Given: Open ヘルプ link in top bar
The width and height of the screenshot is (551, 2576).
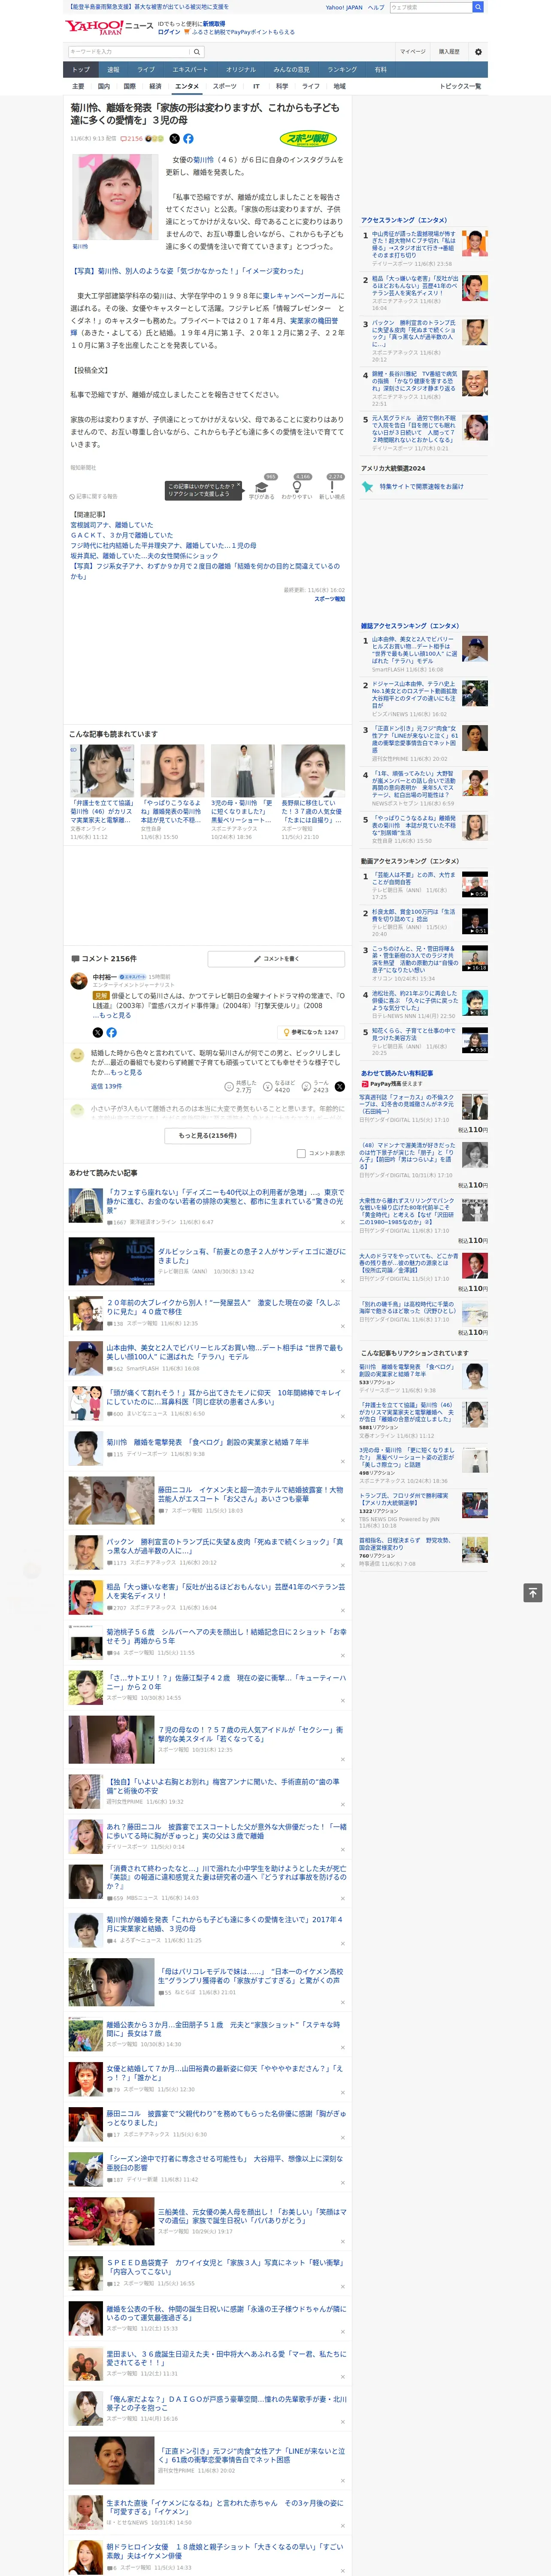Looking at the screenshot, I should (376, 7).
